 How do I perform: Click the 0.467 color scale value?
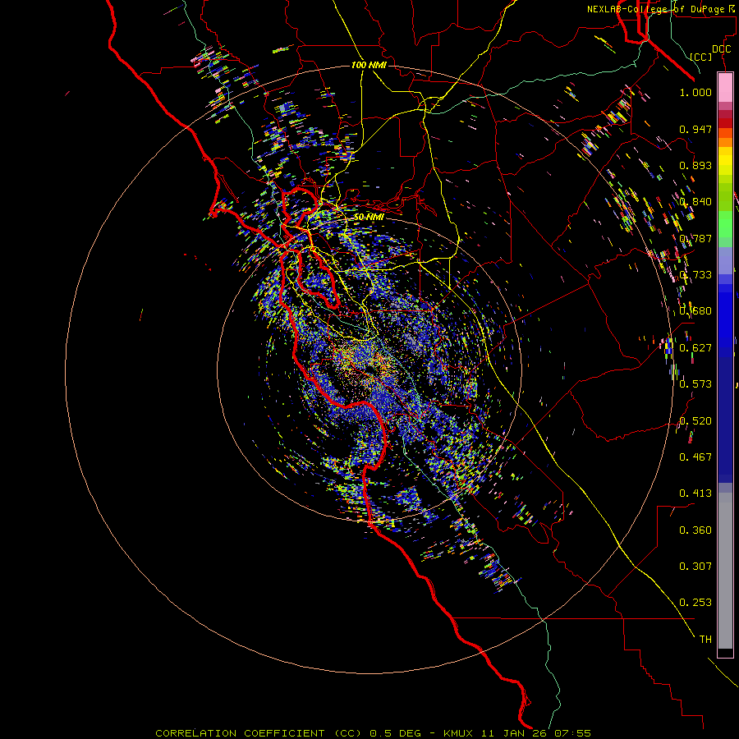[x=695, y=457]
